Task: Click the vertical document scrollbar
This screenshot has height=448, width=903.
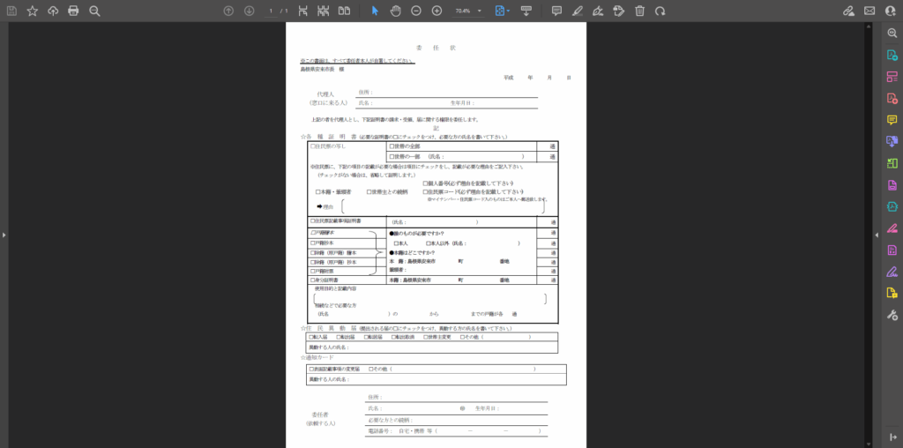Action: [x=868, y=235]
